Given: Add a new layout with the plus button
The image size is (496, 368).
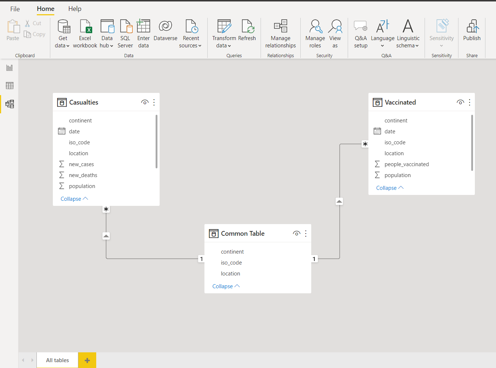Looking at the screenshot, I should 87,360.
